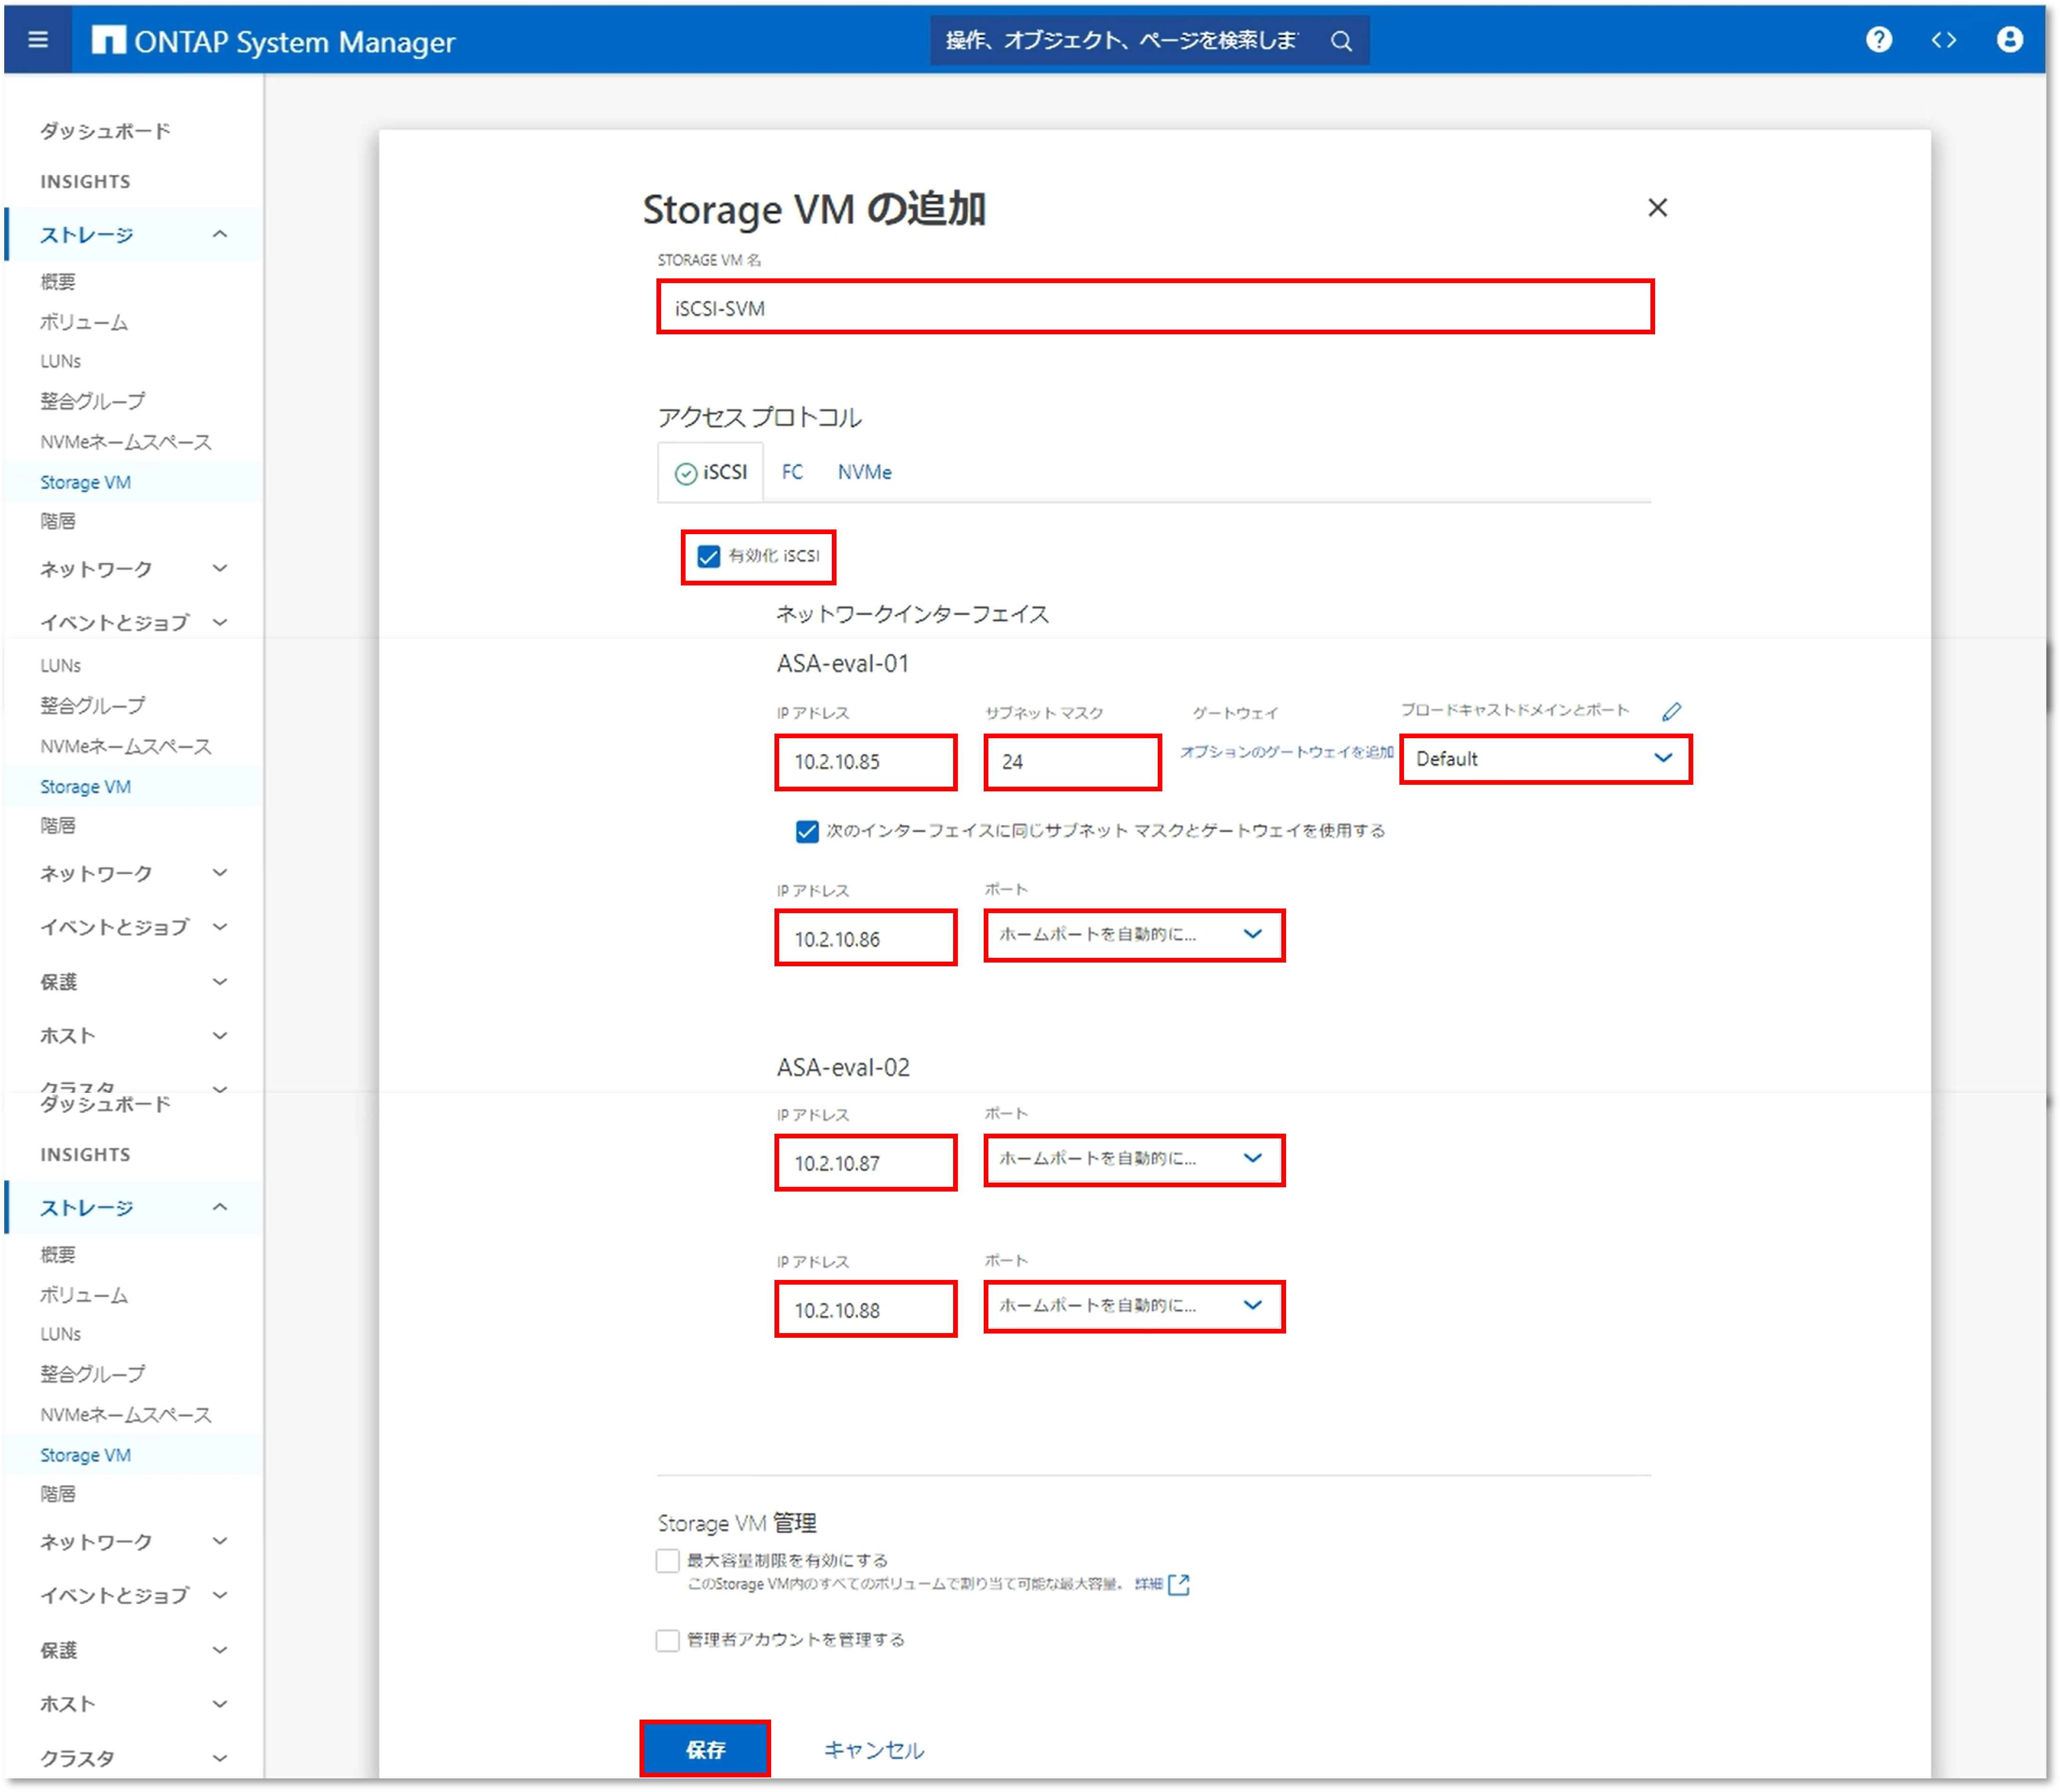Viewport: 2060px width, 1792px height.
Task: Click the オプションのゲートウェイを追加 link
Action: click(x=1287, y=752)
